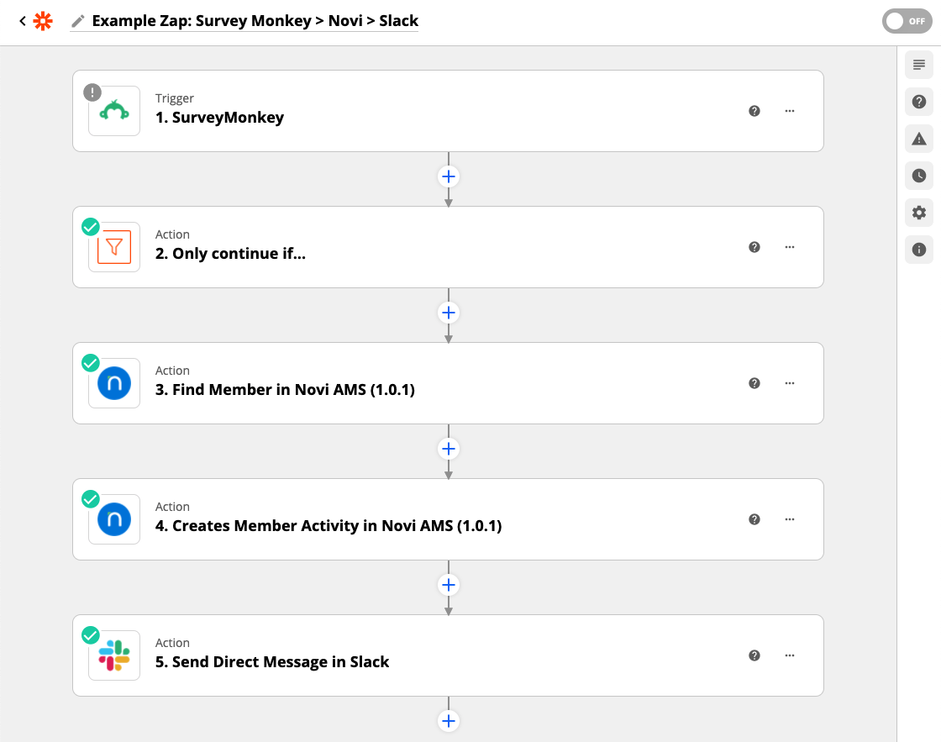Viewport: 941px width, 742px height.
Task: Open the Zap outline sidebar icon
Action: click(x=919, y=65)
